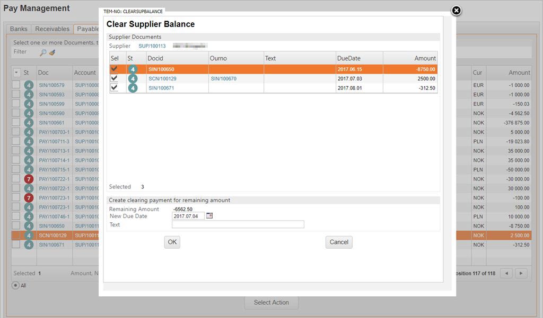Click the filter search magnifier icon
Screen dimensions: 543x318
click(x=43, y=52)
